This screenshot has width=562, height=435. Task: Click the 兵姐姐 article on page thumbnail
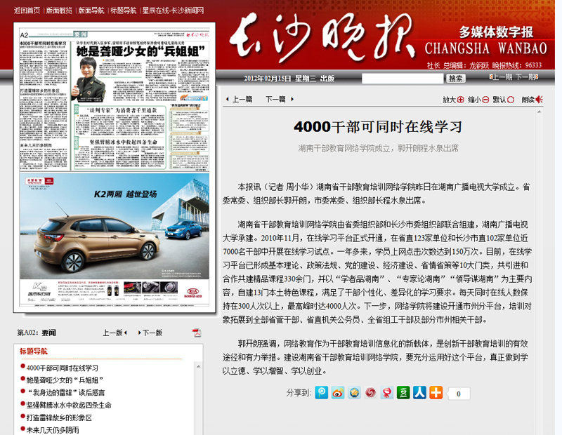coord(141,72)
